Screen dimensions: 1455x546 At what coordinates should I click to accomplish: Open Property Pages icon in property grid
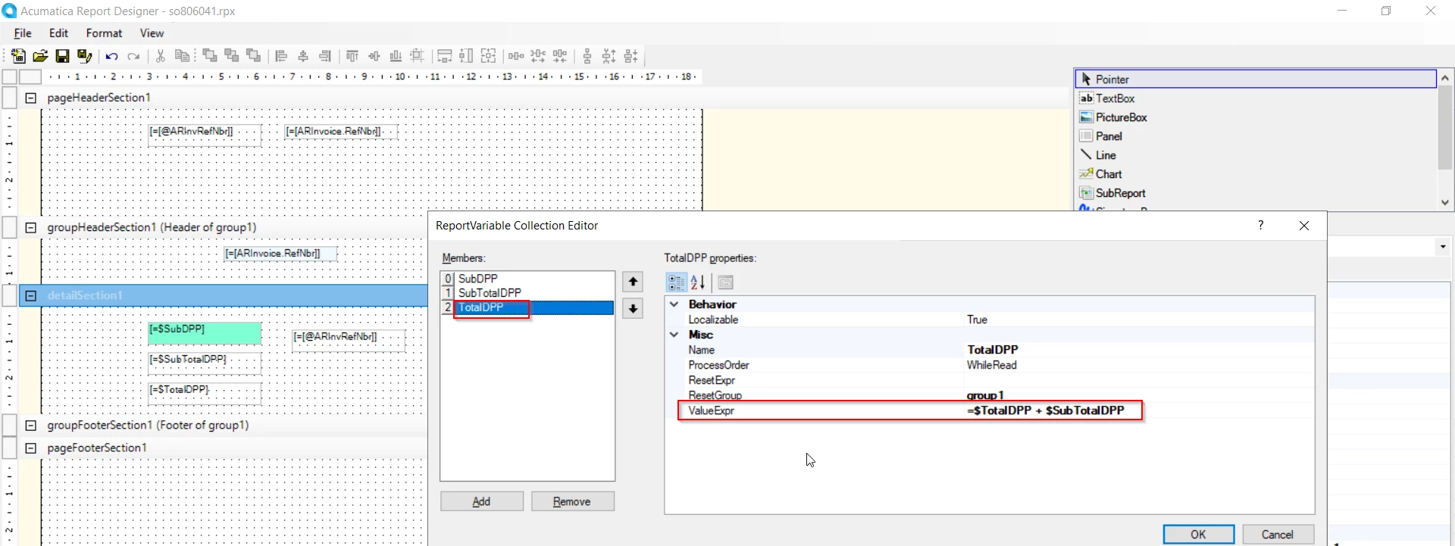coord(725,282)
